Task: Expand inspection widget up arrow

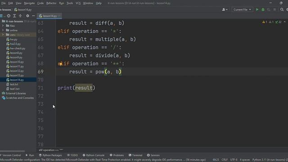Action: click(285, 22)
